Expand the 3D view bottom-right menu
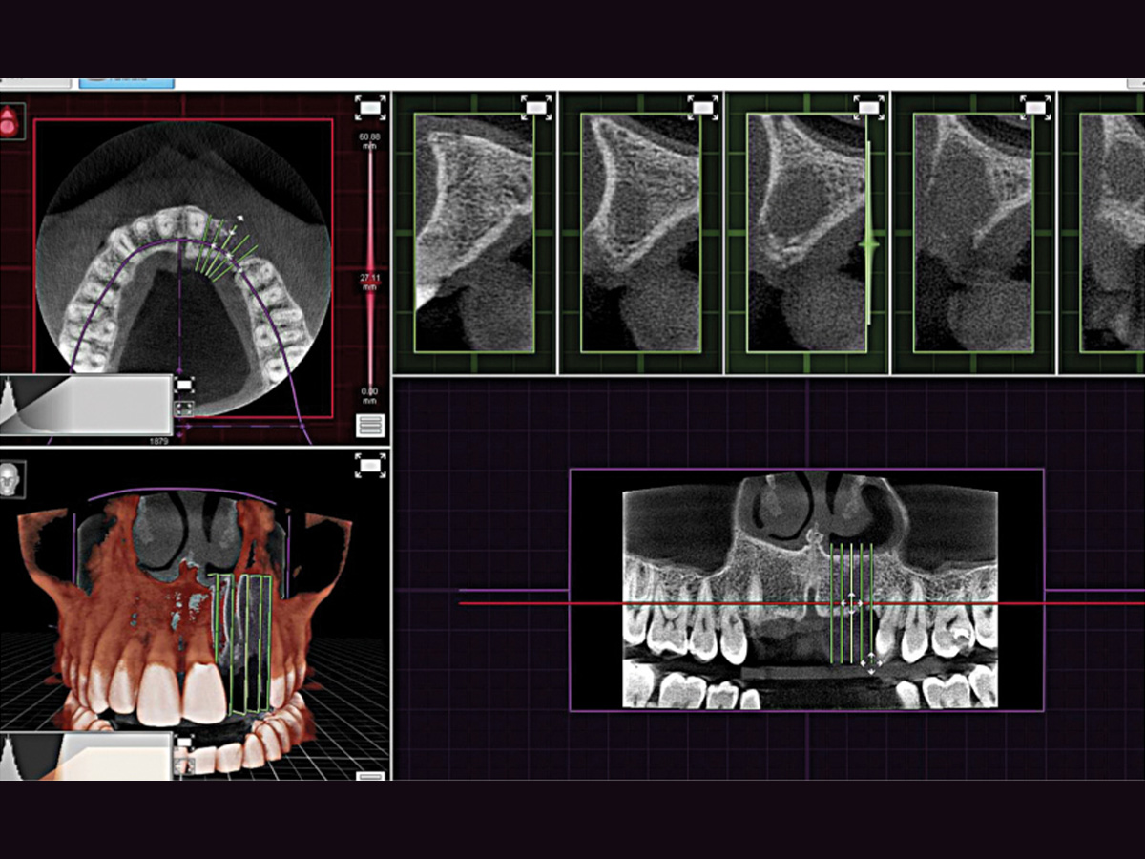1145x859 pixels. coord(370,777)
